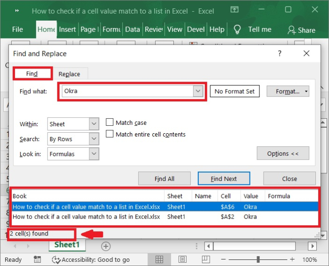Select the Sheet1 worksheet tab

[x=67, y=244]
